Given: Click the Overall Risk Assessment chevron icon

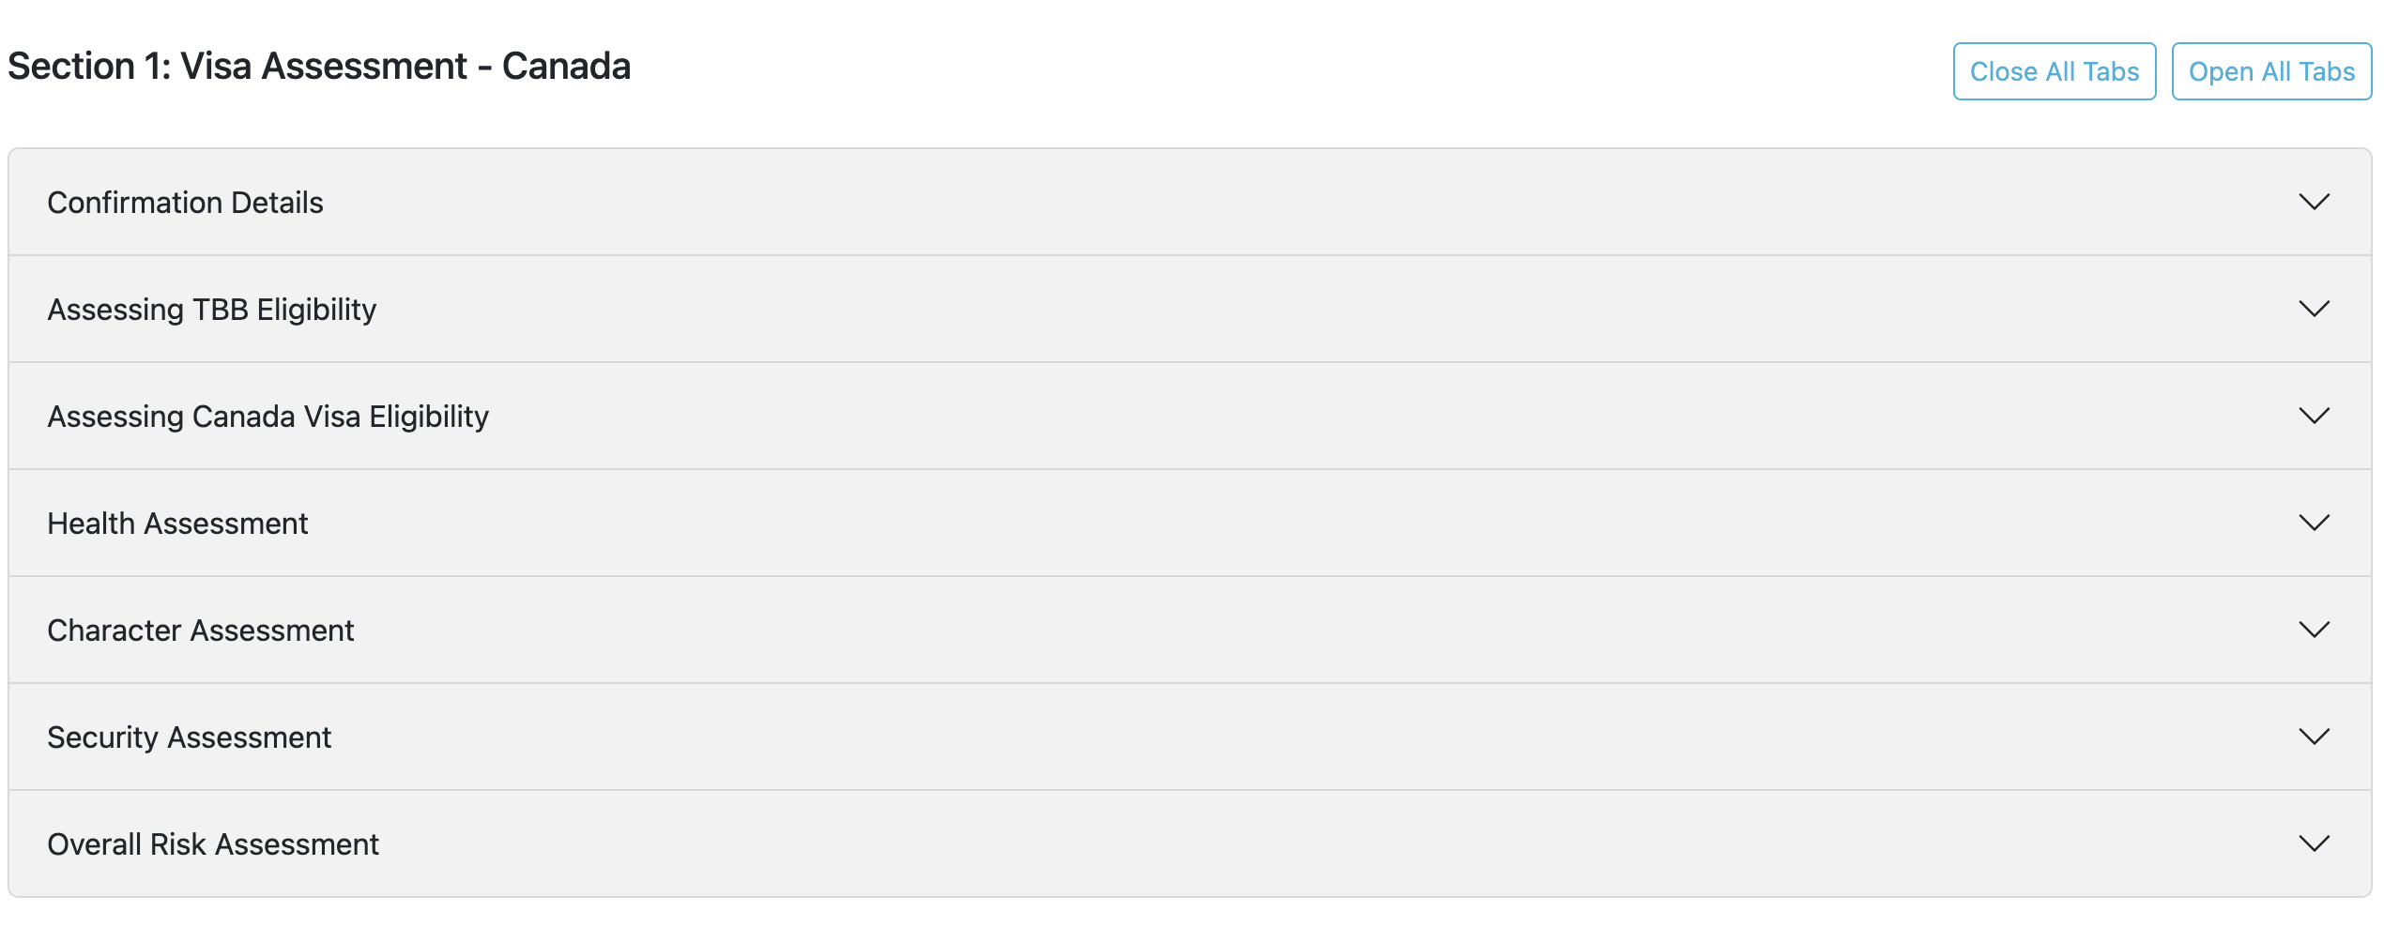Looking at the screenshot, I should [x=2314, y=843].
